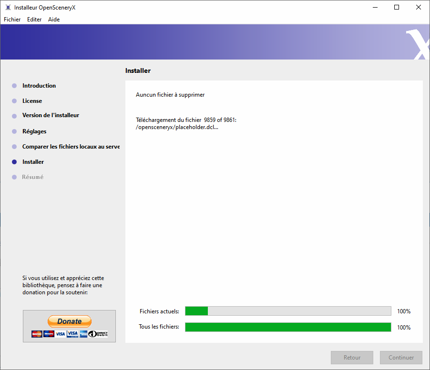The height and width of the screenshot is (370, 430).
Task: Click the 100% value beside Tous les fichiers
Action: 404,327
